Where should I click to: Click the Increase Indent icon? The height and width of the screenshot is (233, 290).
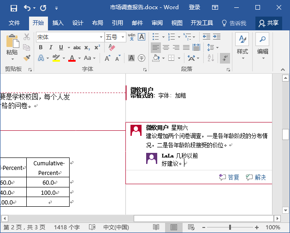(217, 37)
